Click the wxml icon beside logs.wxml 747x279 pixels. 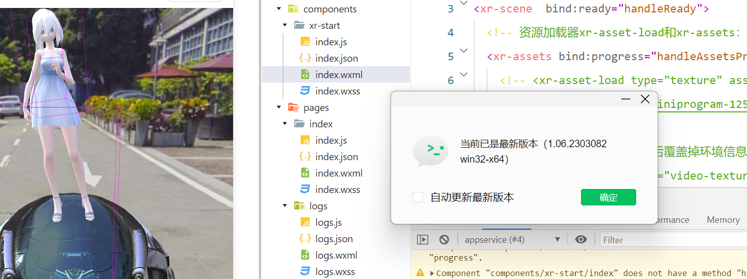pyautogui.click(x=305, y=255)
